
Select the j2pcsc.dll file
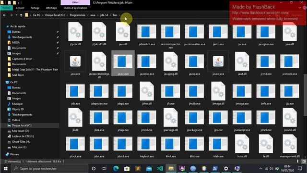tap(75, 34)
